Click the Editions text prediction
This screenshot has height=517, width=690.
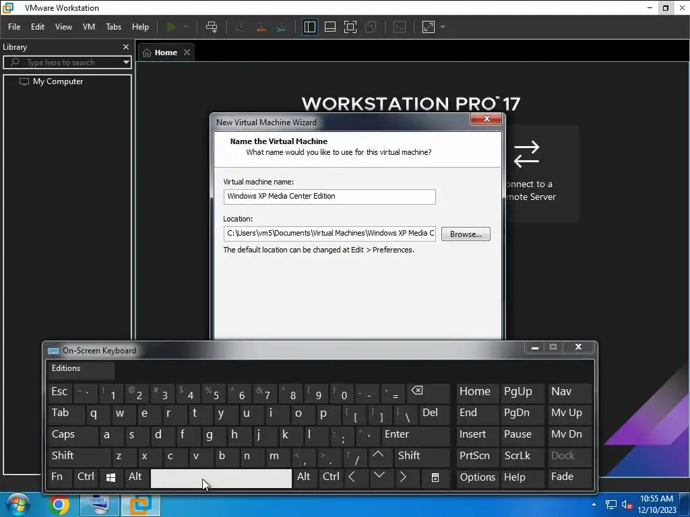[80, 370]
